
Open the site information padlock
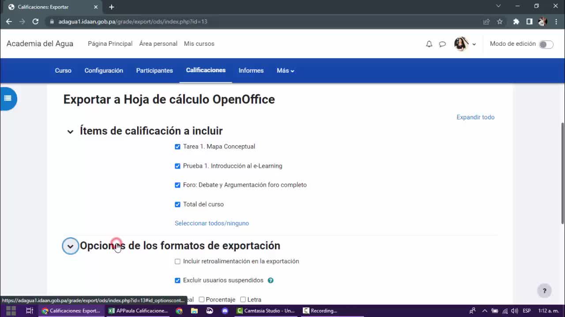coord(52,22)
